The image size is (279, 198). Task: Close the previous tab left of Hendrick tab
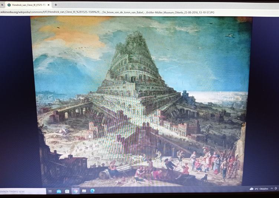(2, 5)
